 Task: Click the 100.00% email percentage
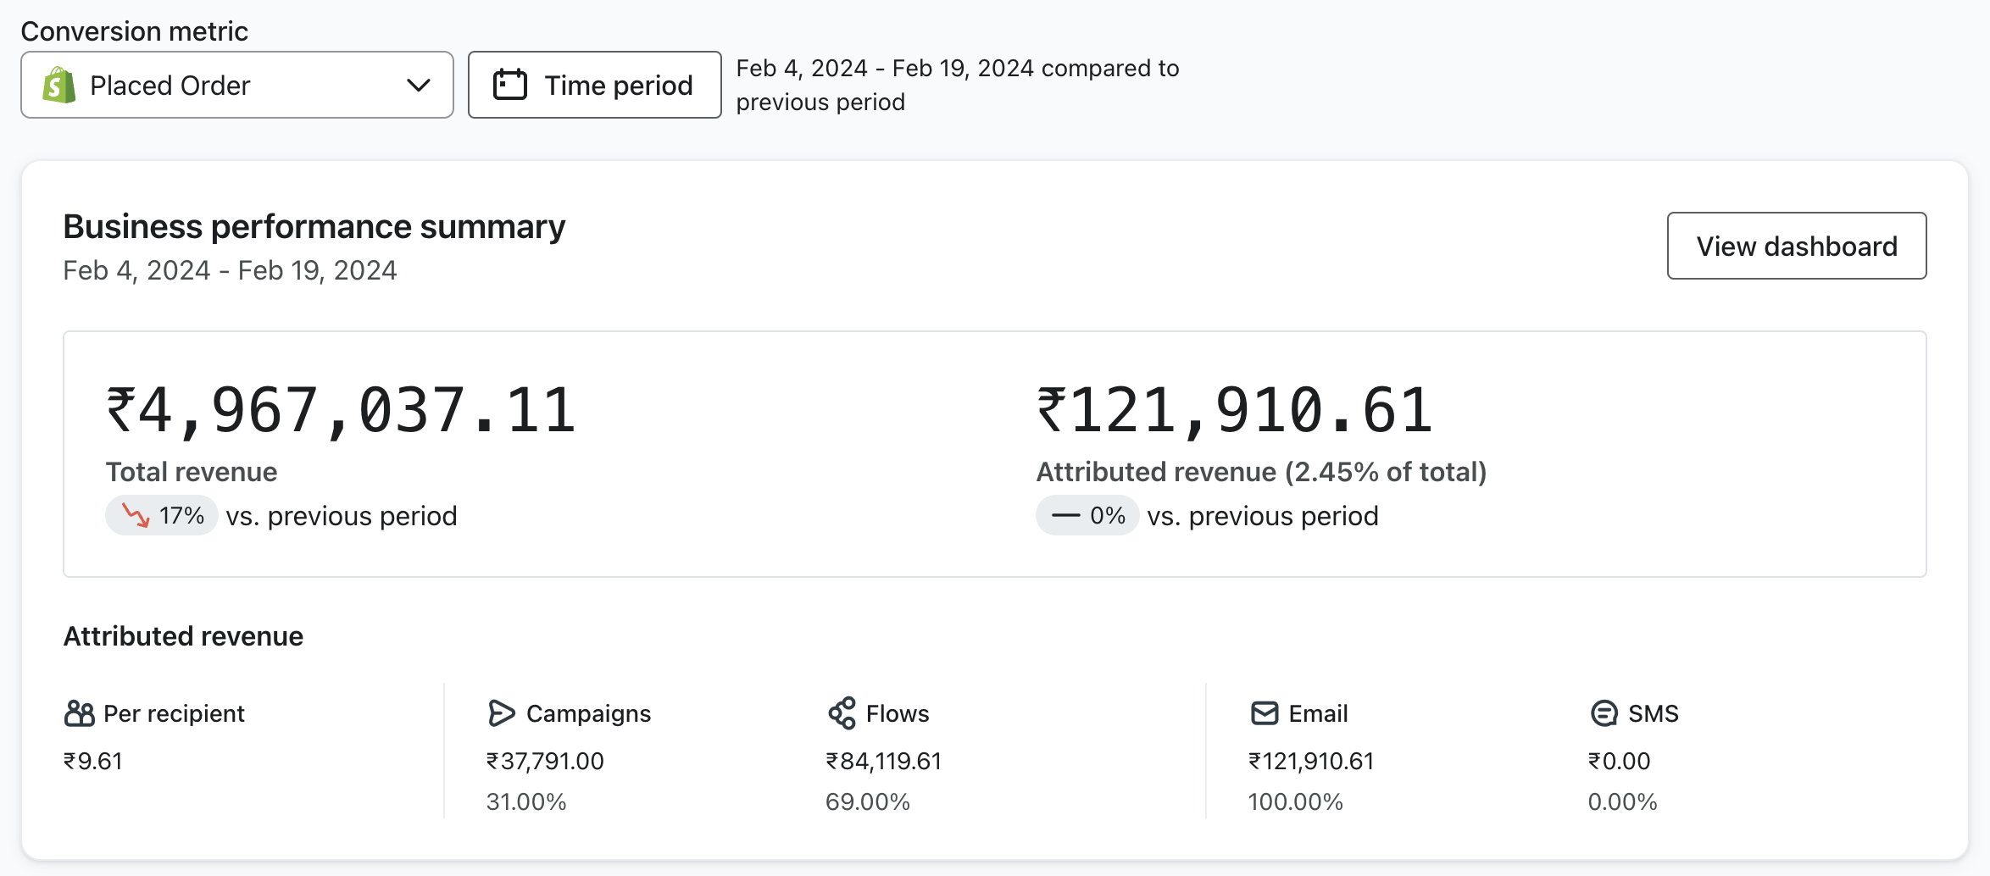tap(1296, 801)
